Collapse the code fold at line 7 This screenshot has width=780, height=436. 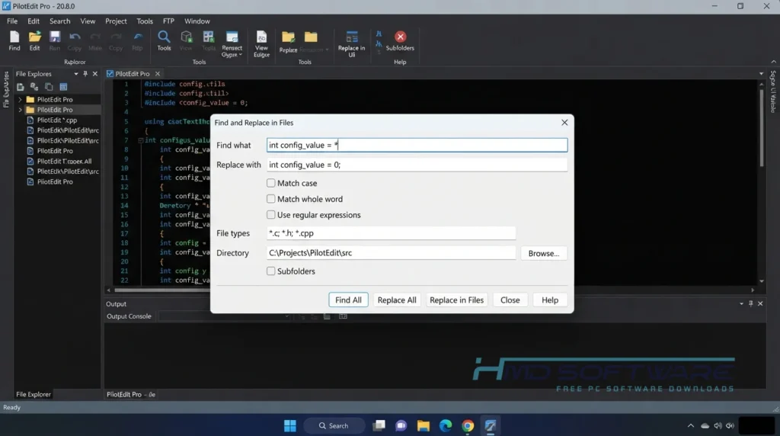click(140, 140)
